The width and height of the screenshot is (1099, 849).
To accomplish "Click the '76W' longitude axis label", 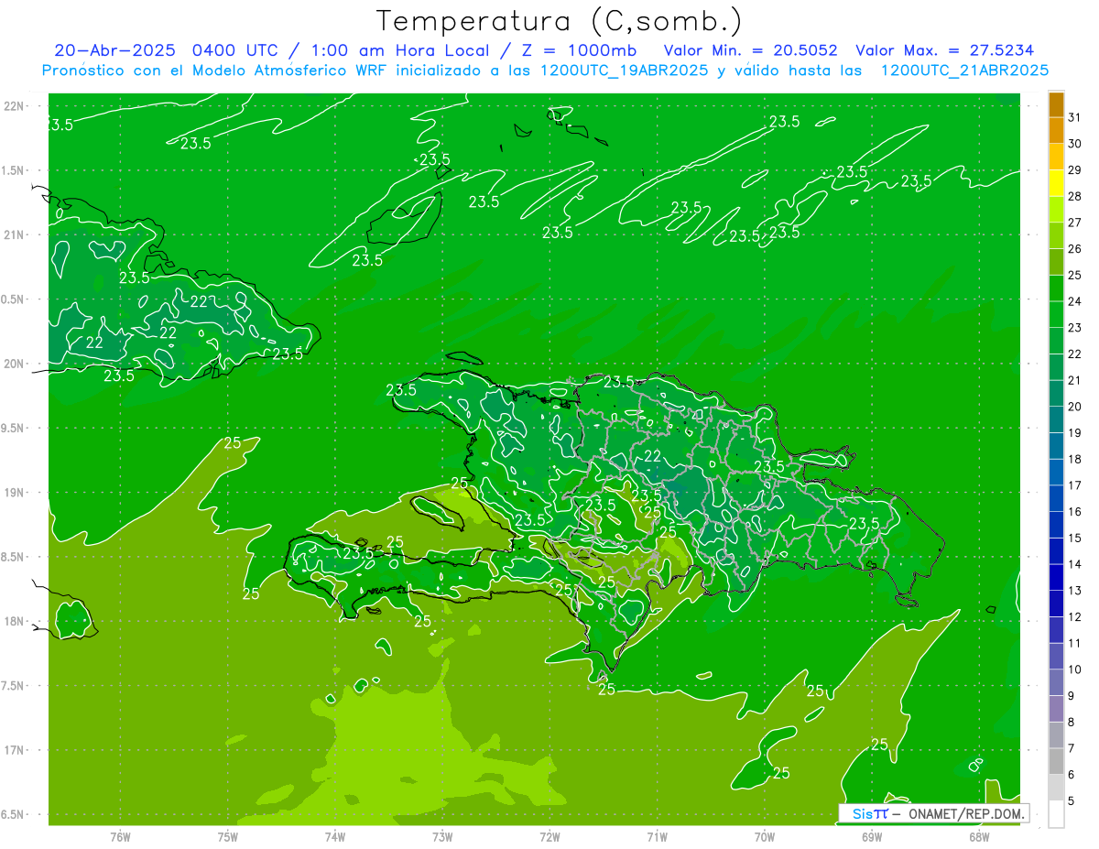I will tap(120, 836).
